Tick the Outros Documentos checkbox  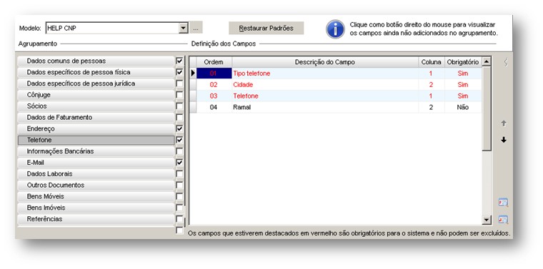(179, 186)
